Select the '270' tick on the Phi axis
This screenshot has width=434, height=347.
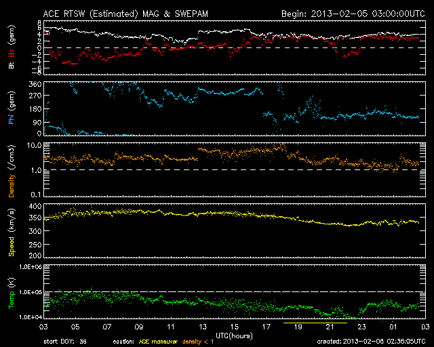point(35,96)
